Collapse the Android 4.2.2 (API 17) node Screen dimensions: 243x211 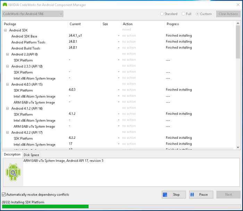(7, 133)
